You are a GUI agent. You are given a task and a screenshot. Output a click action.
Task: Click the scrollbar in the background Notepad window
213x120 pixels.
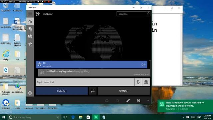(x=181, y=50)
